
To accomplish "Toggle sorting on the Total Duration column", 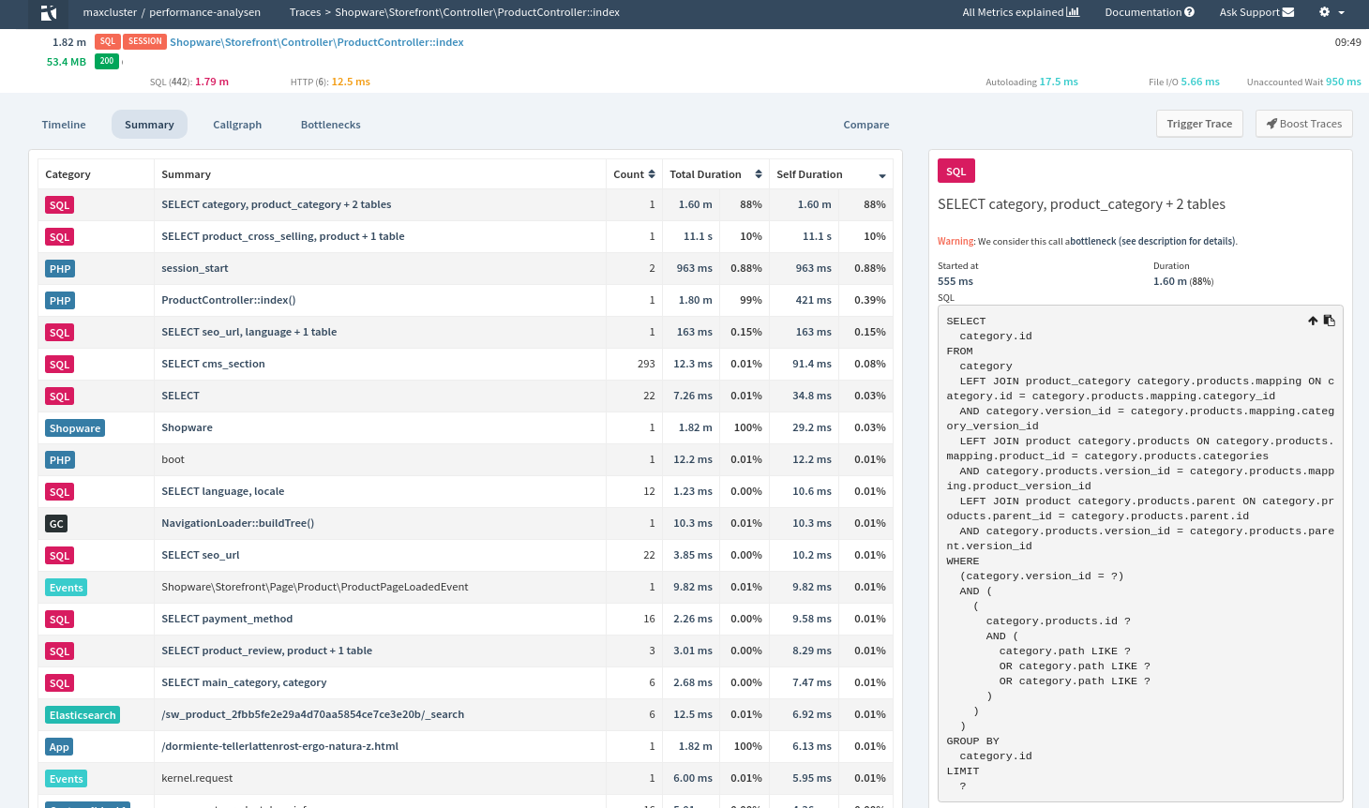I will [x=757, y=173].
